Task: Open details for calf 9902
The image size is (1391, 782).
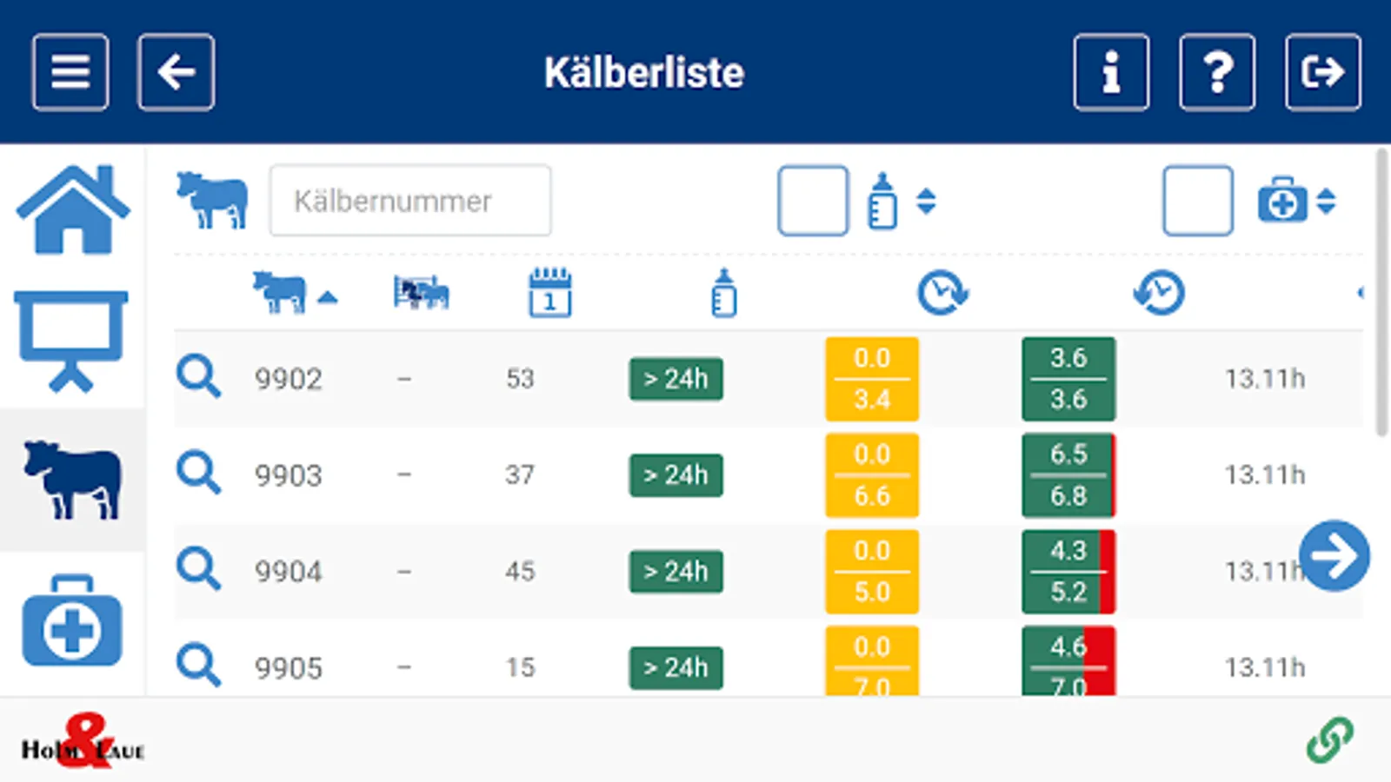Action: (x=198, y=377)
